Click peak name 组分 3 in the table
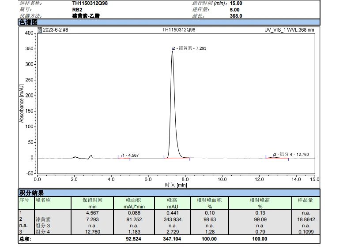The width and height of the screenshot is (343, 252). pyautogui.click(x=43, y=226)
